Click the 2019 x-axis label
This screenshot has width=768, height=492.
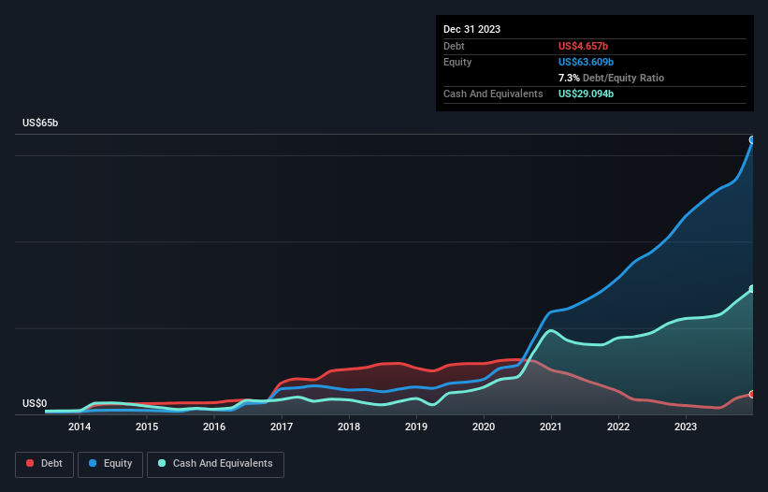coord(416,427)
